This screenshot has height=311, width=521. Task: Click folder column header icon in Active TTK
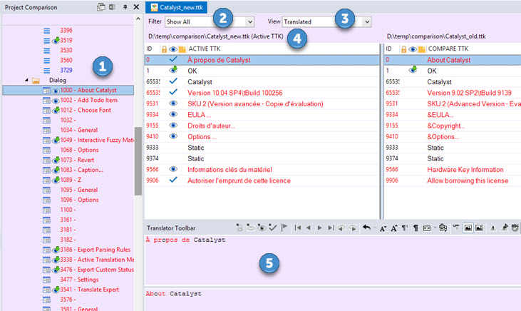(182, 49)
